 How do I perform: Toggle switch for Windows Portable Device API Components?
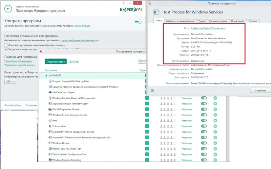click(x=204, y=98)
